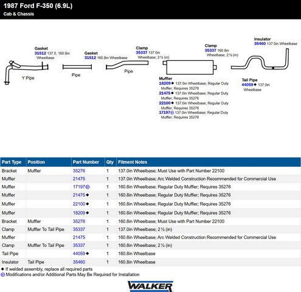Click the diamond symbol next to table 22100

[88, 204]
